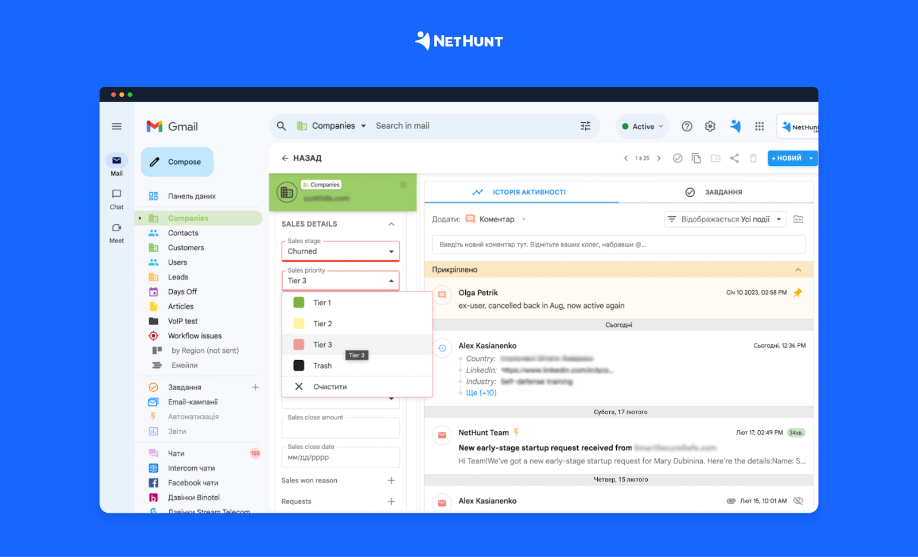Click the Companies tag in record header
The image size is (918, 557).
pos(322,185)
